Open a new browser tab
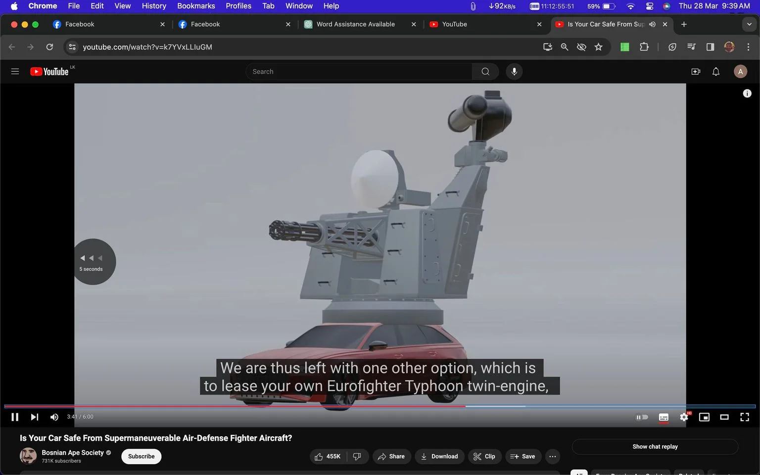 [684, 24]
